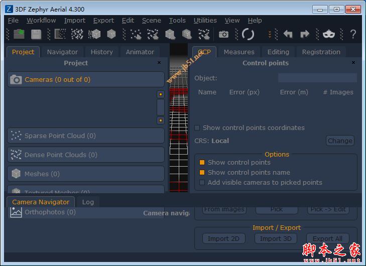Enable Add visible cameras to picked points
The height and width of the screenshot is (266, 366).
point(202,182)
